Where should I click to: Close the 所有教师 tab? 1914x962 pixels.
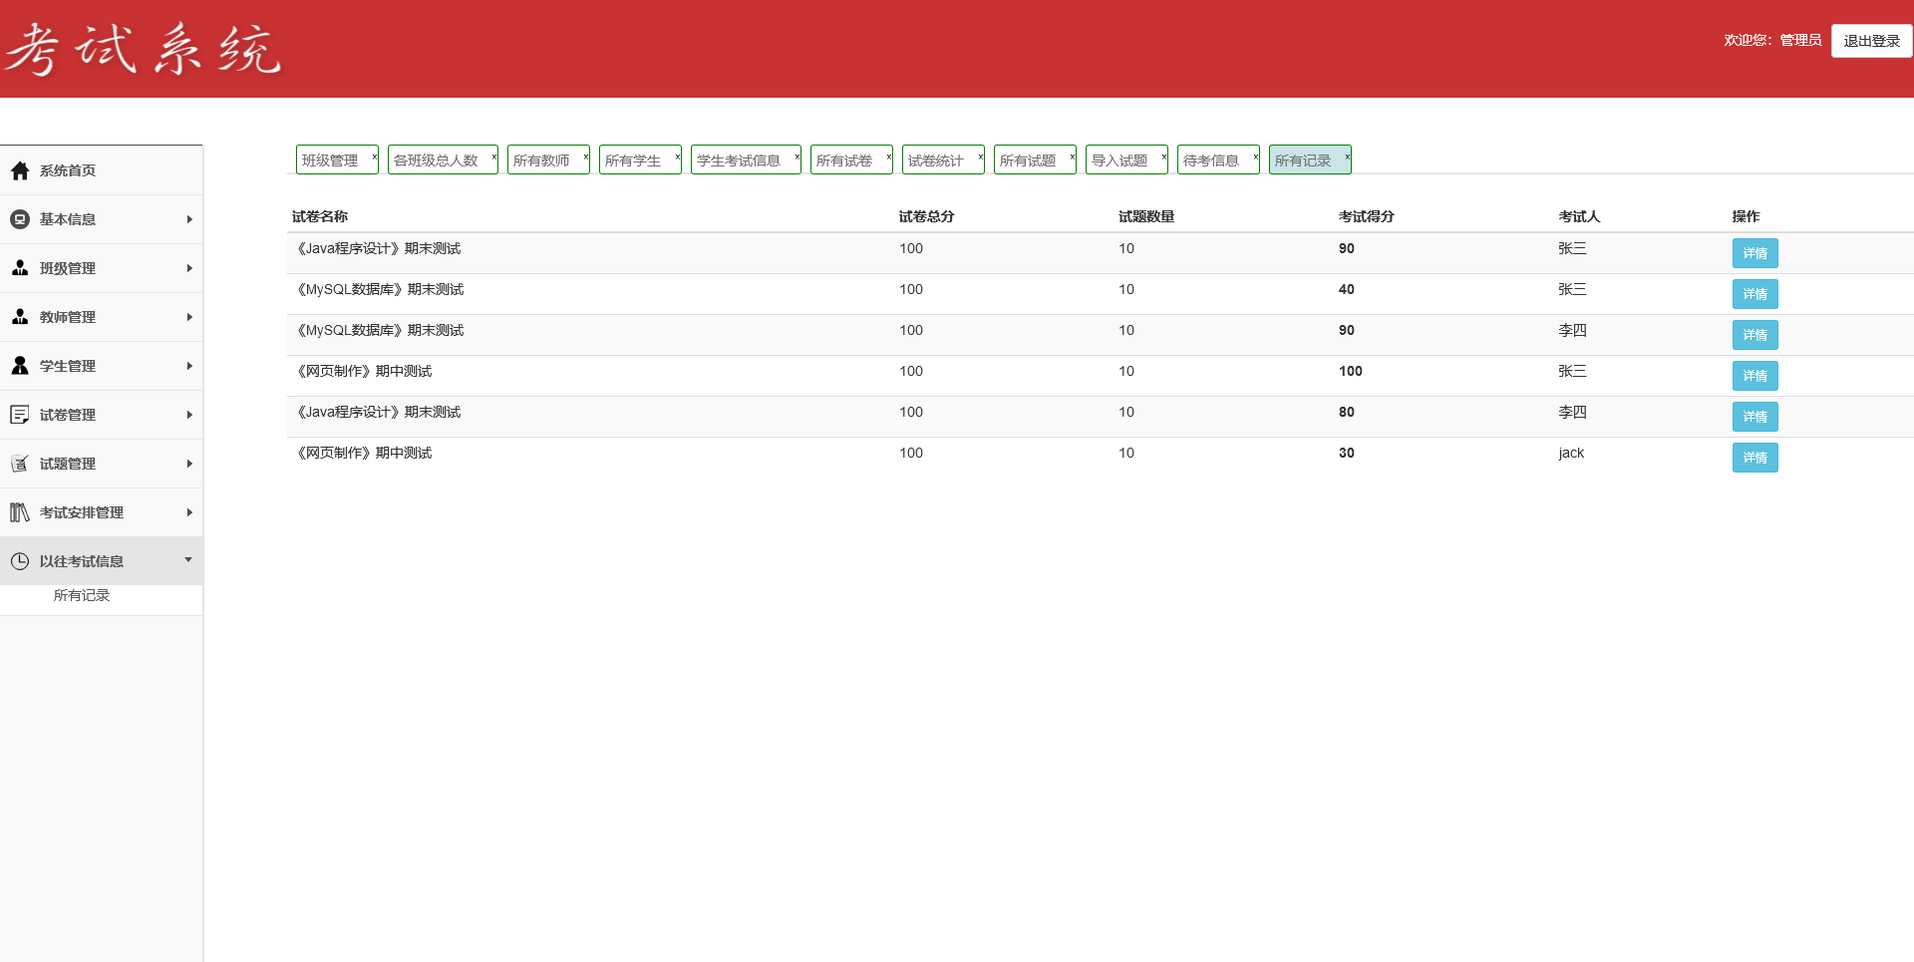point(586,157)
